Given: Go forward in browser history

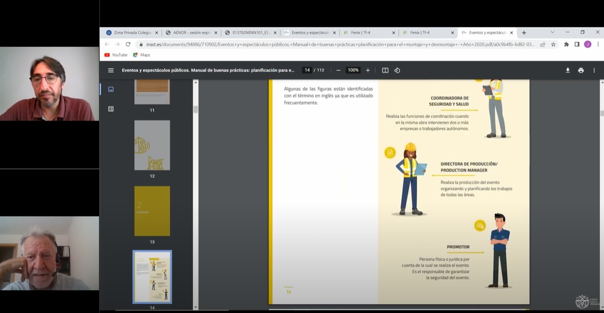Looking at the screenshot, I should pos(118,44).
